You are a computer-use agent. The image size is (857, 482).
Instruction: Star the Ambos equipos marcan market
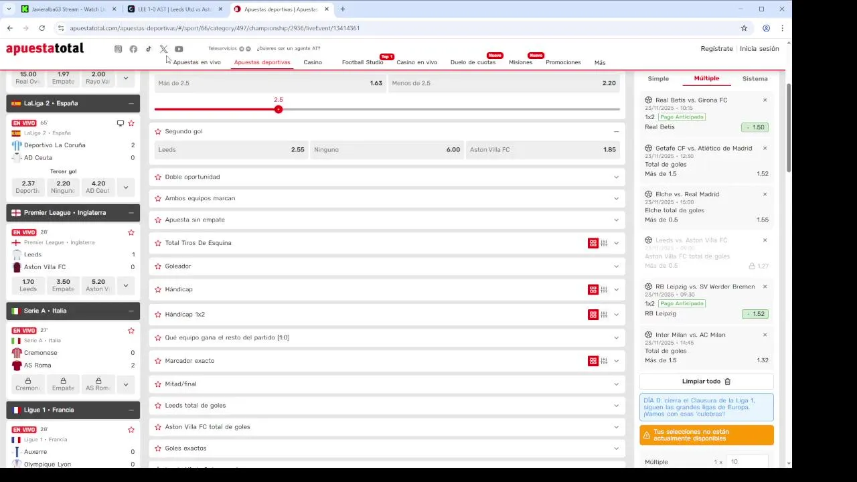tap(158, 198)
